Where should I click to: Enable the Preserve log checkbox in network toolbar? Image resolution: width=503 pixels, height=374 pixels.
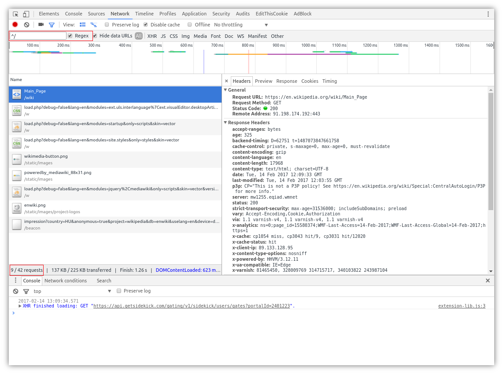click(x=107, y=25)
